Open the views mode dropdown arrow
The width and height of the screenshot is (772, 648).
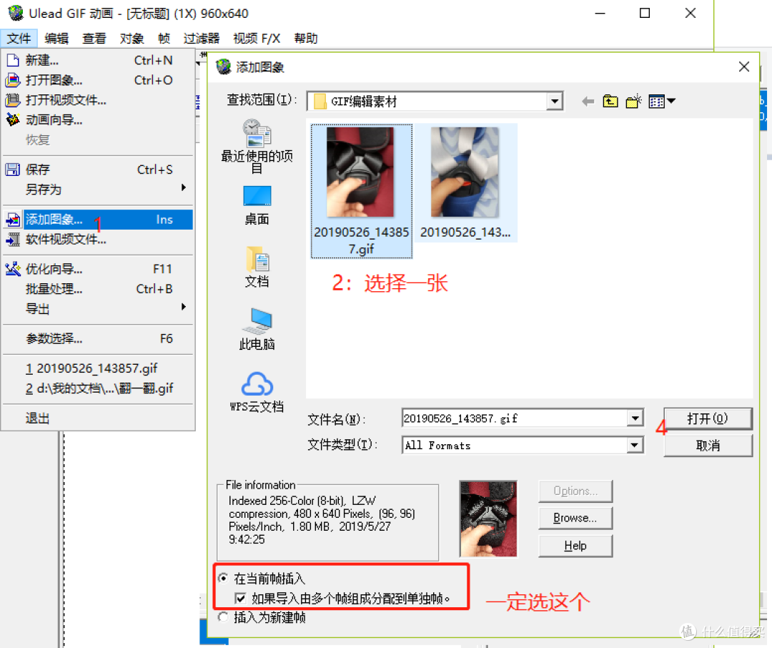click(x=670, y=101)
